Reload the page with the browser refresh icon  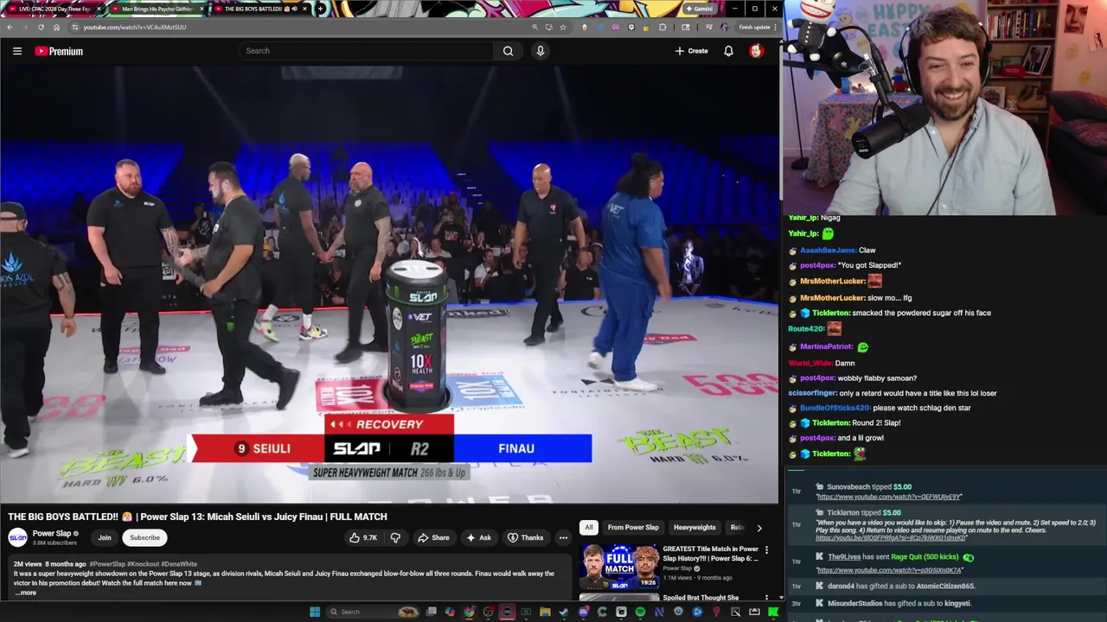click(41, 27)
